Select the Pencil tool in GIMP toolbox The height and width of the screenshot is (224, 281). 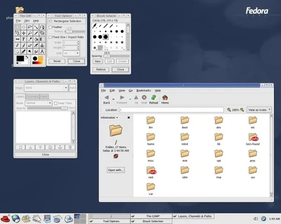pyautogui.click(x=18, y=45)
